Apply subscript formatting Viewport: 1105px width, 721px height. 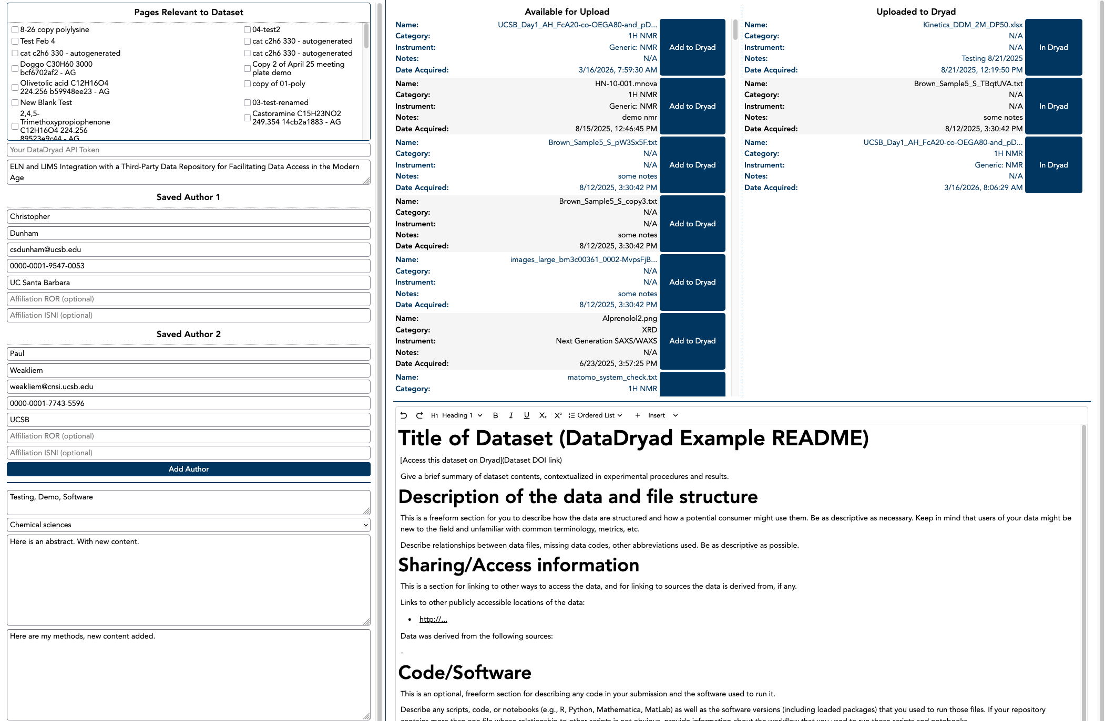click(x=543, y=415)
